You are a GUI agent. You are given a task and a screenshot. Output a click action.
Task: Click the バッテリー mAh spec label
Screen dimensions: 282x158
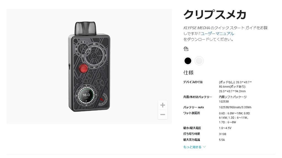[x=194, y=107]
